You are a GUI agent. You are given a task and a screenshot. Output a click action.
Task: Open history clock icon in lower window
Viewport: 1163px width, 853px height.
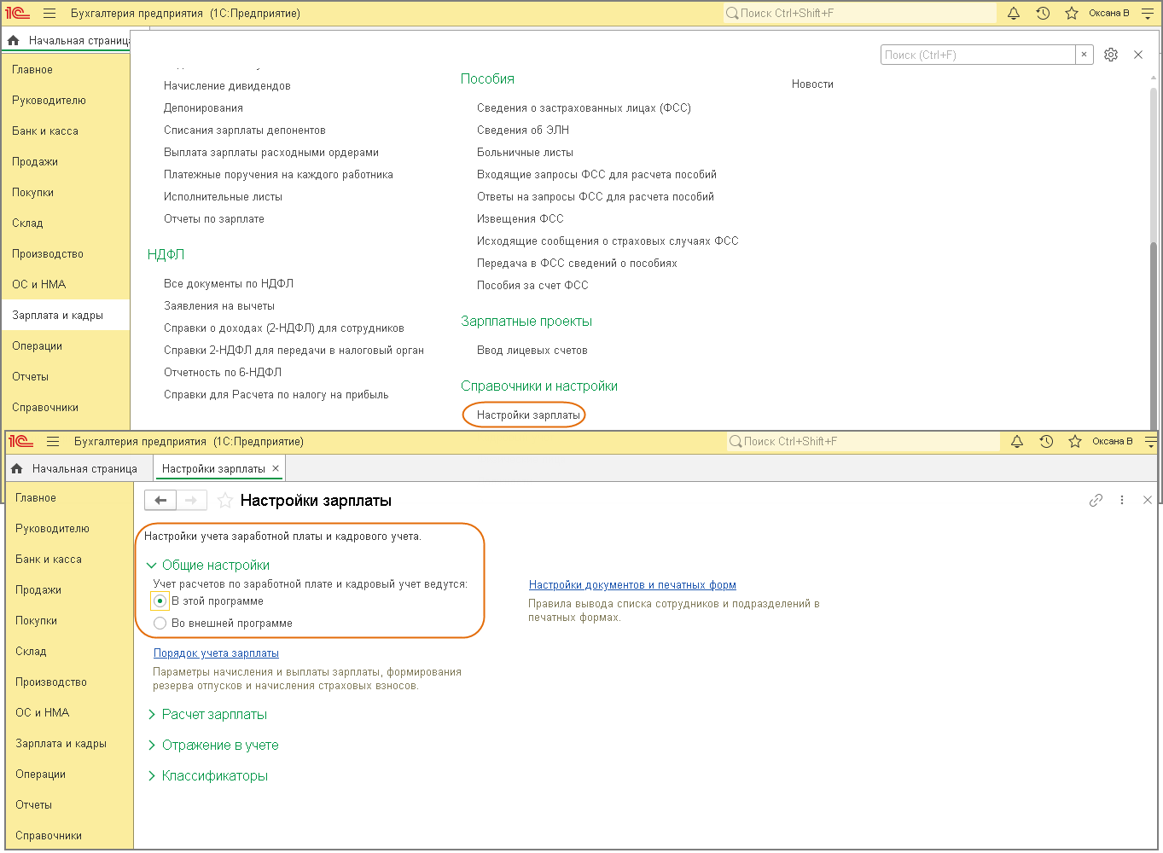tap(1046, 442)
